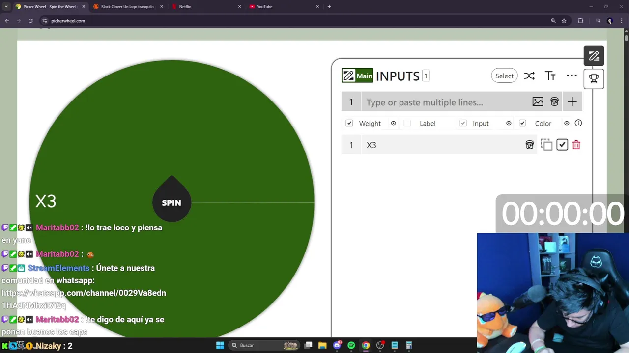Open Discord from the taskbar
The image size is (629, 353).
click(x=337, y=345)
